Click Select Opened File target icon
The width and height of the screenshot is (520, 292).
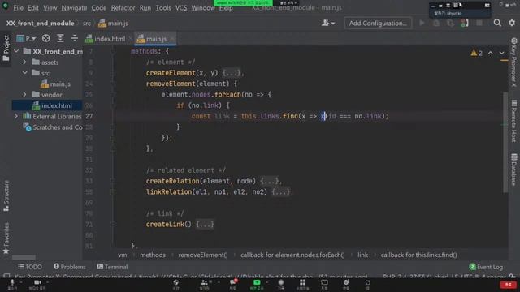[x=45, y=38]
